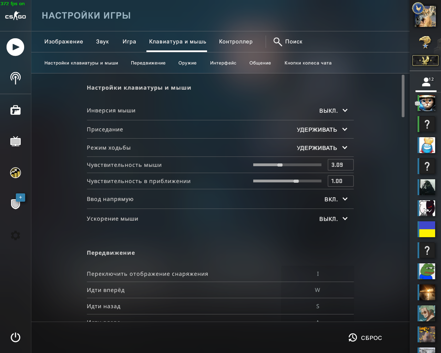Open the inventory briefcase icon
Screen dimensions: 441x353
[16, 110]
